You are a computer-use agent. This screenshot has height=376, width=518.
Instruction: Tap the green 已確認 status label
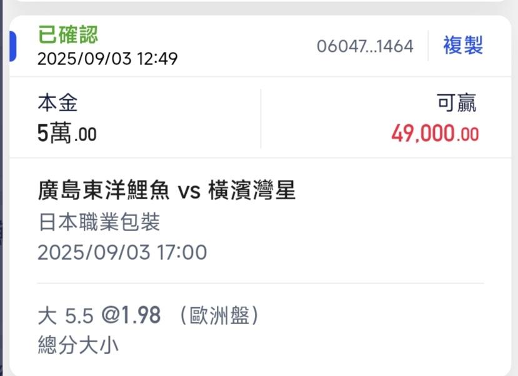(x=68, y=34)
